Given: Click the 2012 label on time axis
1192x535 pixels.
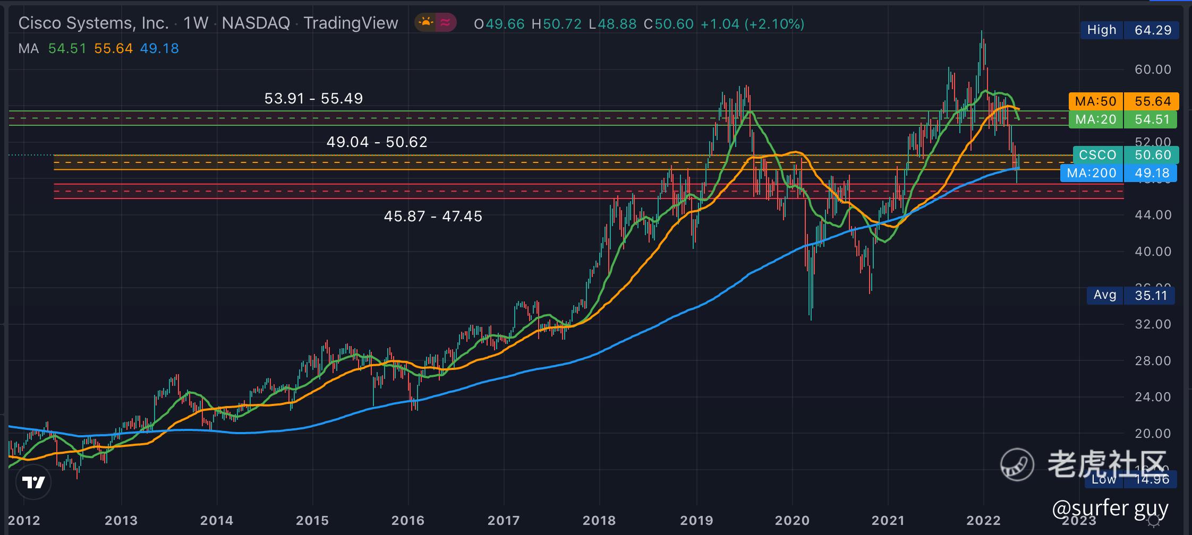Looking at the screenshot, I should tap(24, 520).
